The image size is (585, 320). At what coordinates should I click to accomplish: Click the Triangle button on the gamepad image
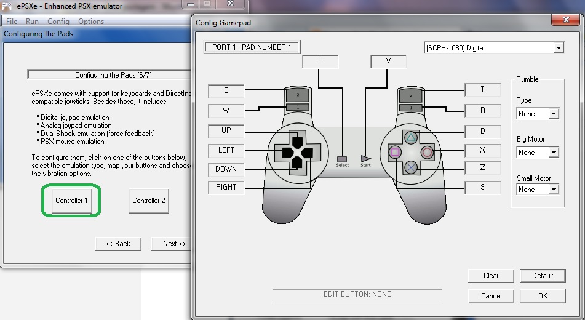pos(410,137)
